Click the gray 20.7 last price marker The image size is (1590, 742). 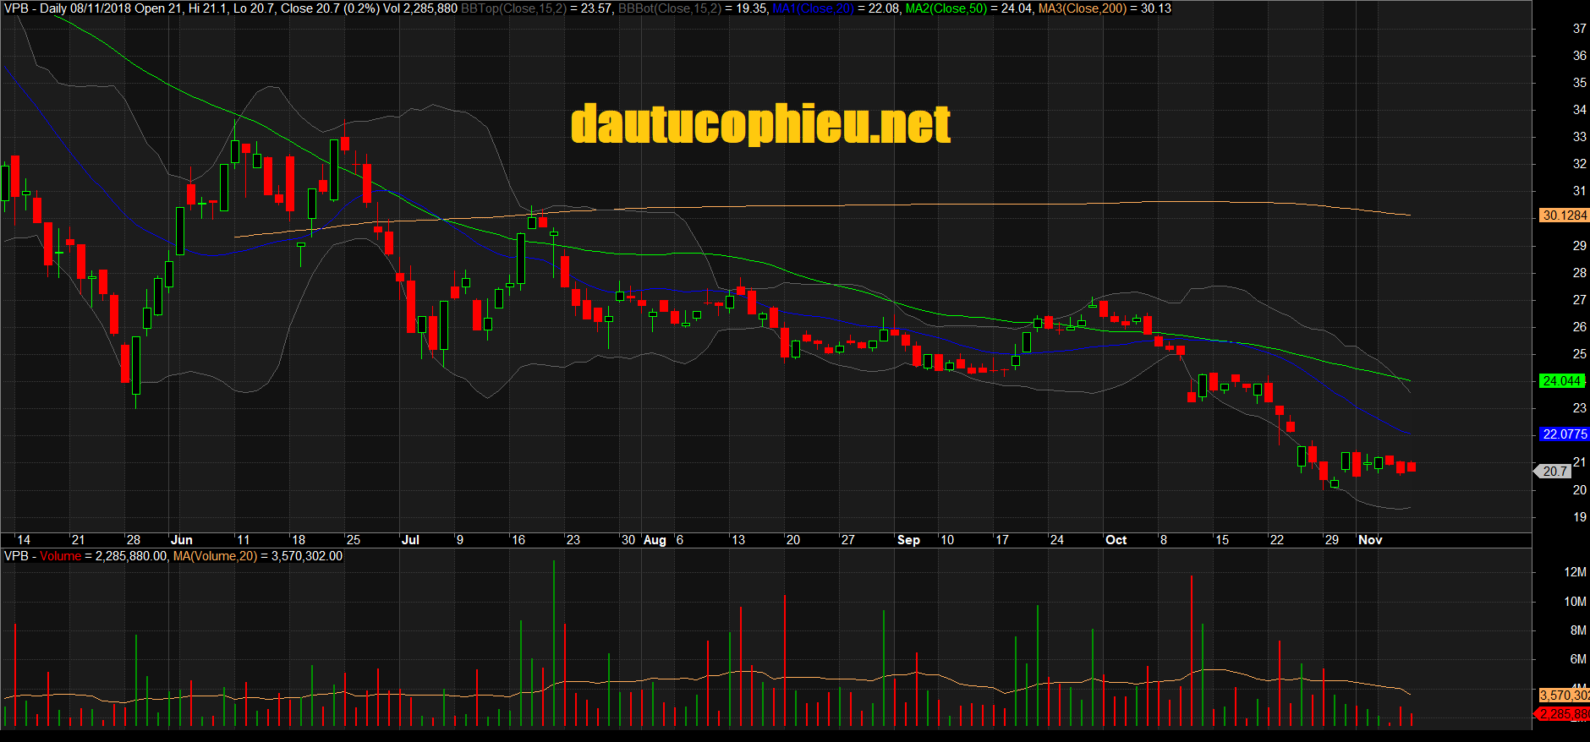[1554, 472]
